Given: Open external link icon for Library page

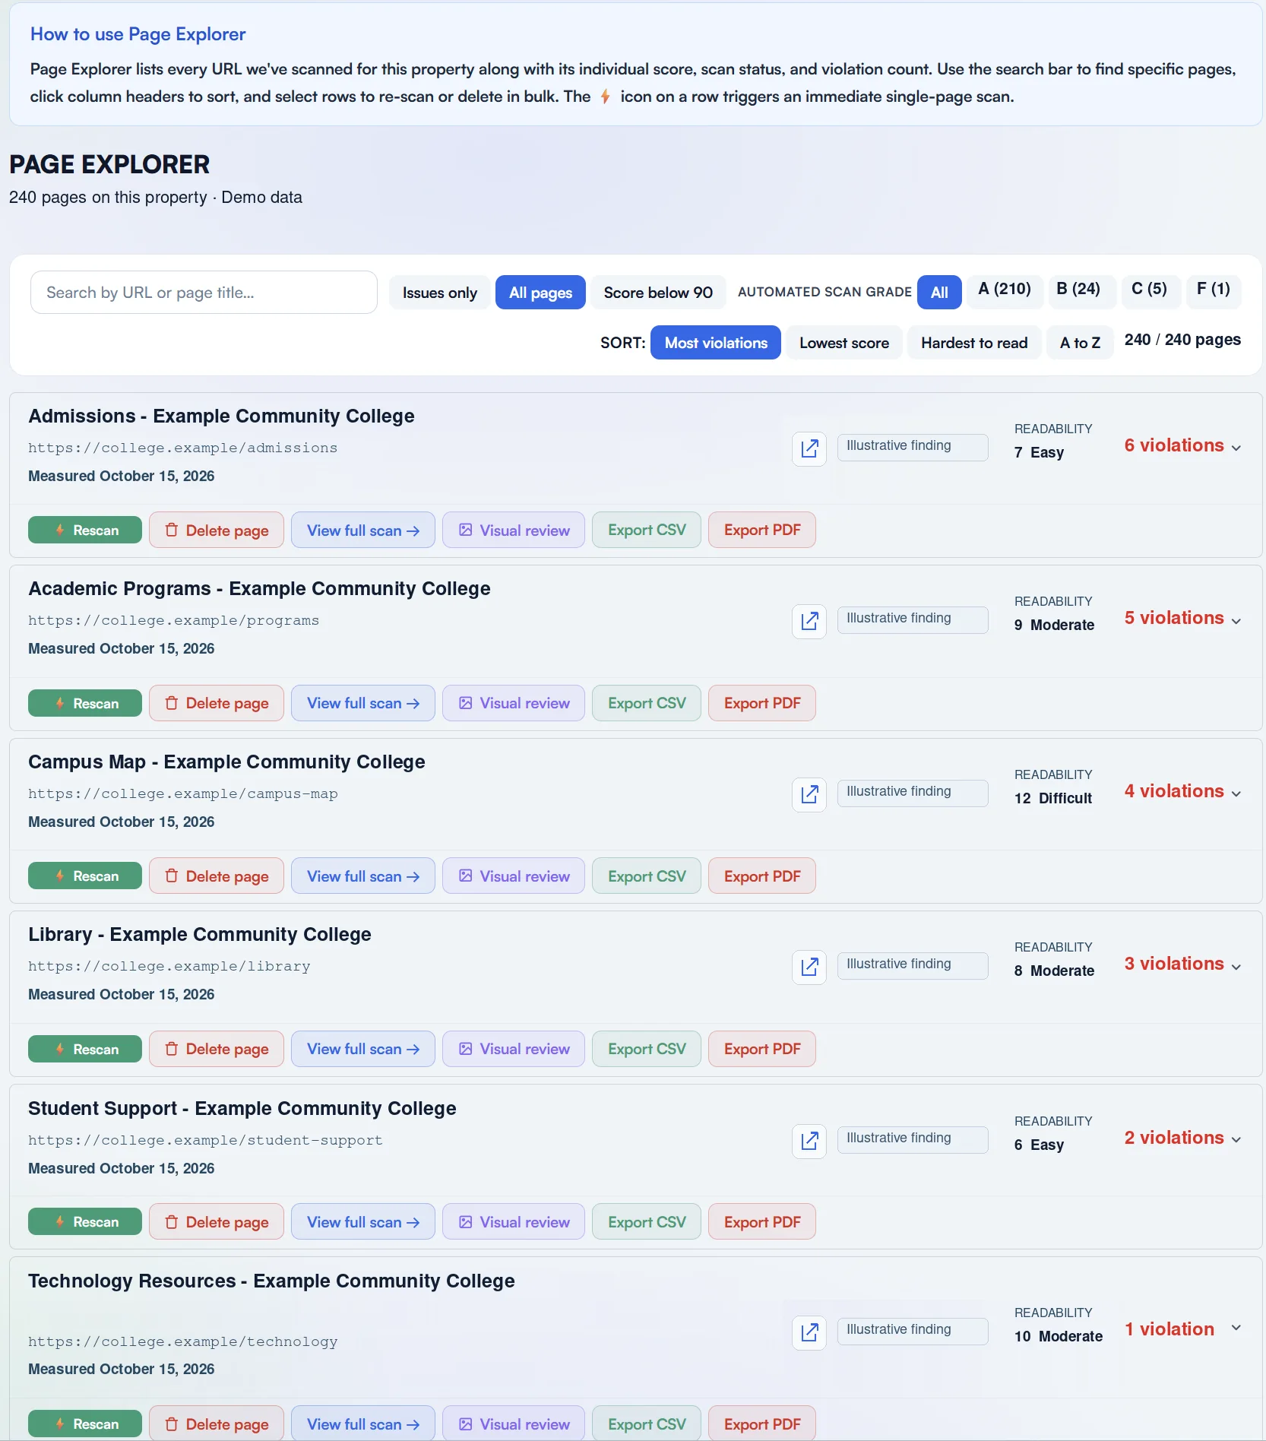Looking at the screenshot, I should 809,967.
